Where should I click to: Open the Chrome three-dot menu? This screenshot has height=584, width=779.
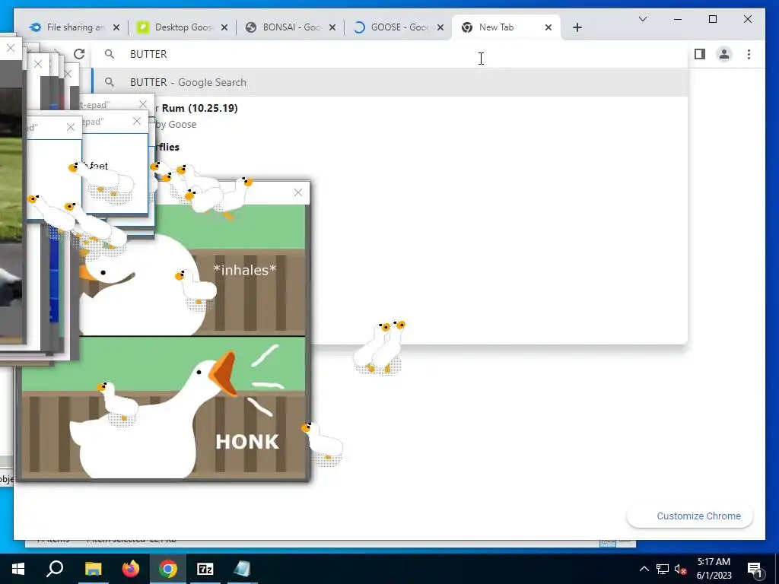coord(749,54)
